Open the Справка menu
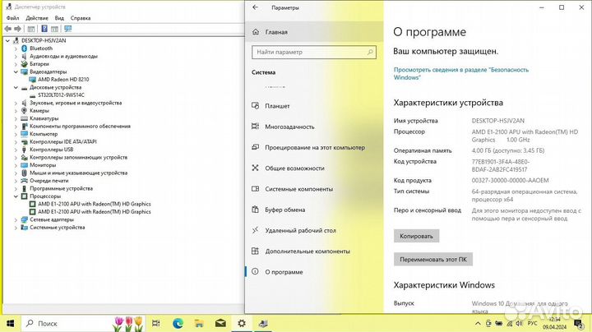 81,18
